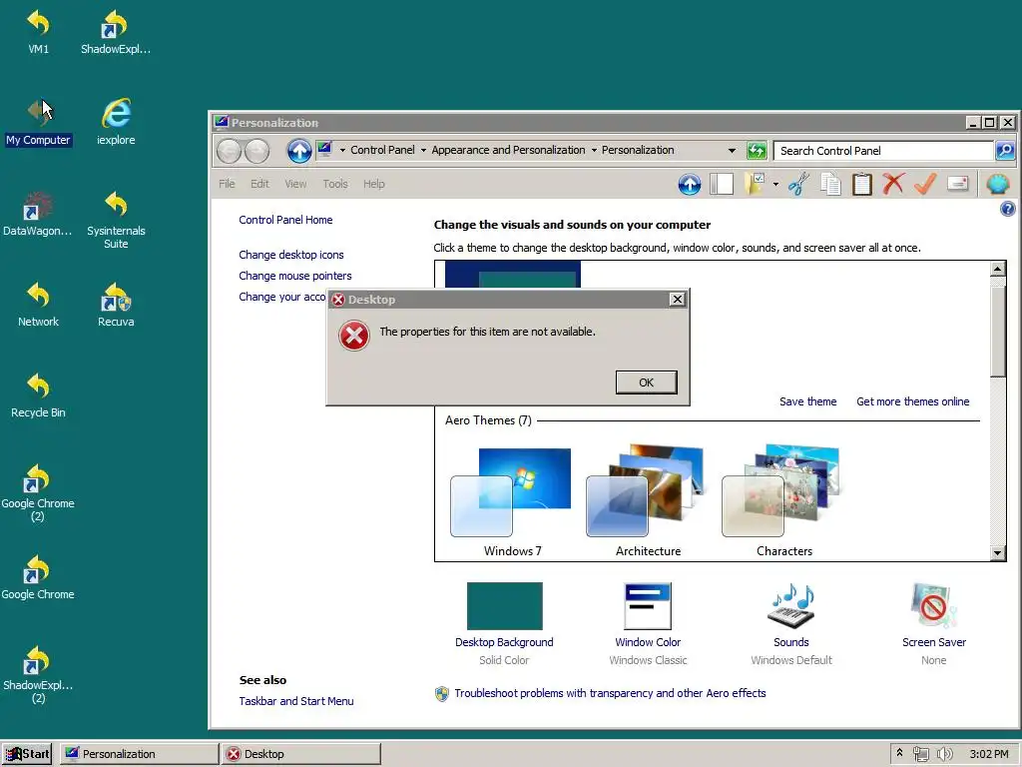Click the folder options toolbar icon
The width and height of the screenshot is (1022, 767).
[755, 184]
